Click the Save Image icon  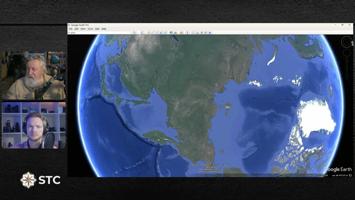tap(202, 32)
